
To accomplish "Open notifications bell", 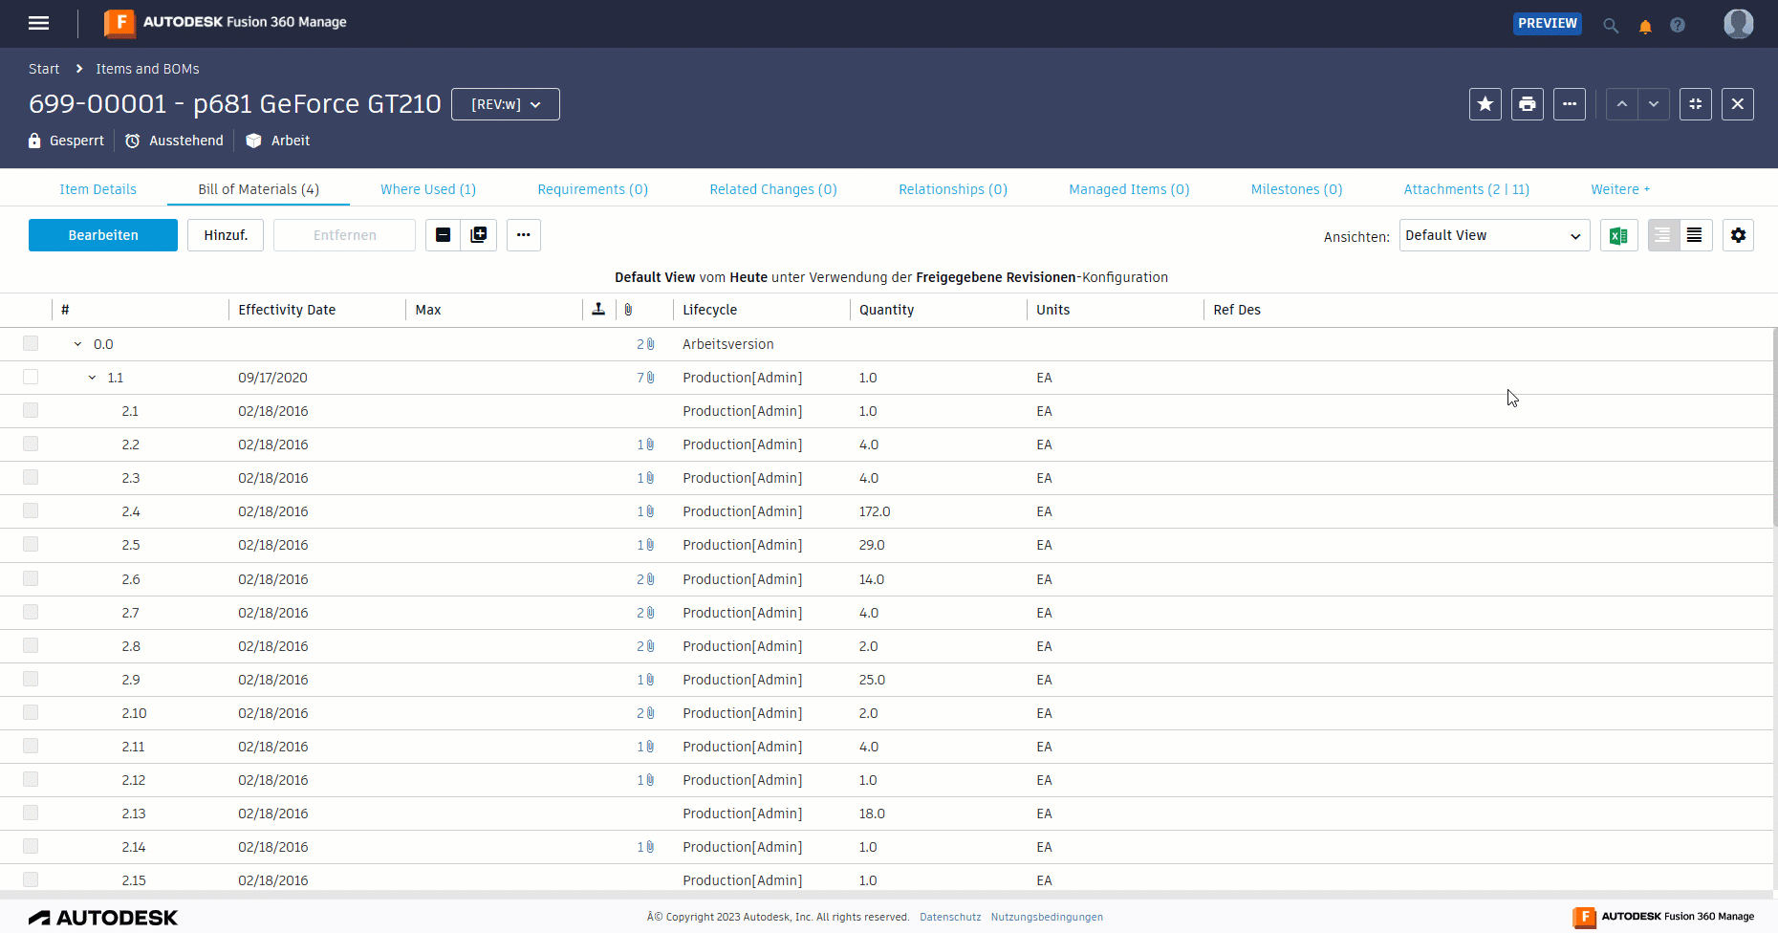I will [x=1645, y=26].
